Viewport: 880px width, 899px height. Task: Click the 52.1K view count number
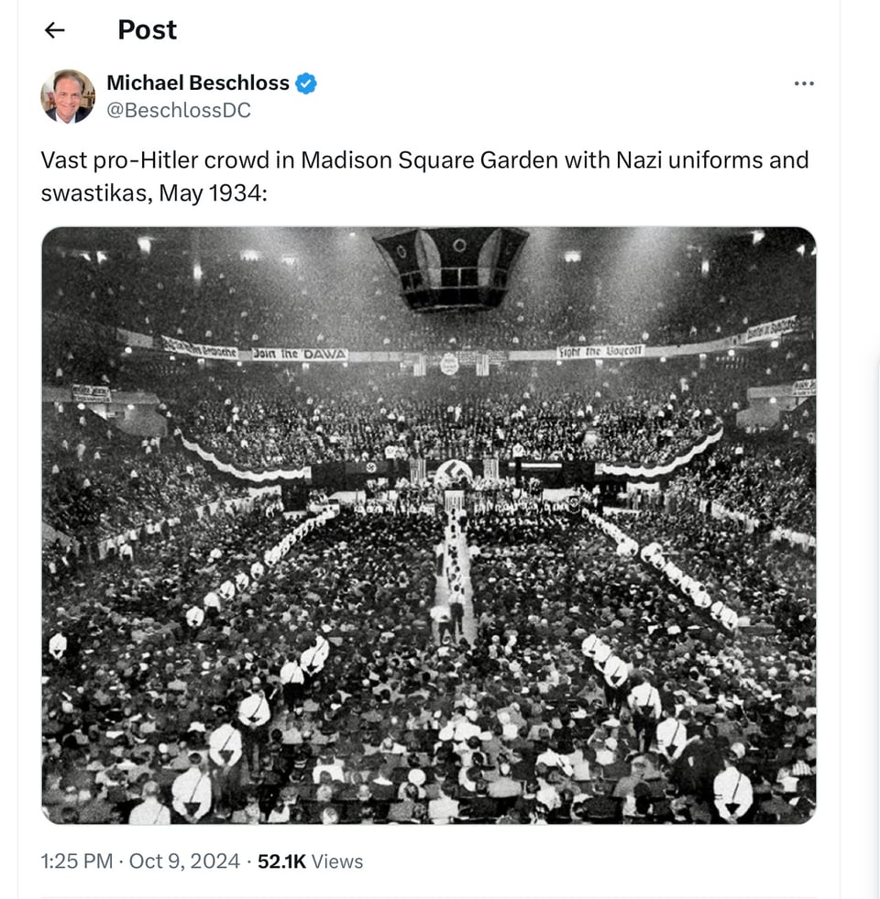pos(282,861)
